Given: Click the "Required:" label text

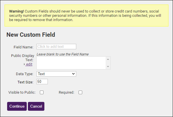Looking at the screenshot, I should [66, 92].
